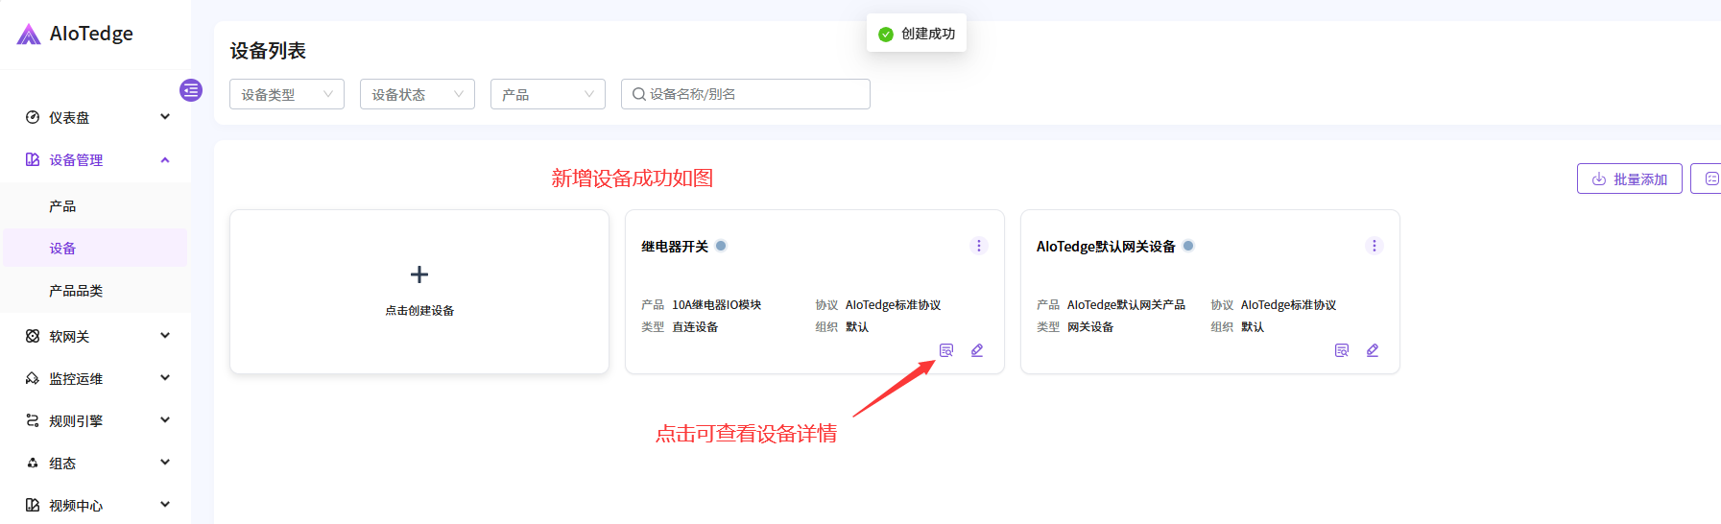Select 产品 in the sidebar submenu
The image size is (1721, 524).
click(x=62, y=206)
